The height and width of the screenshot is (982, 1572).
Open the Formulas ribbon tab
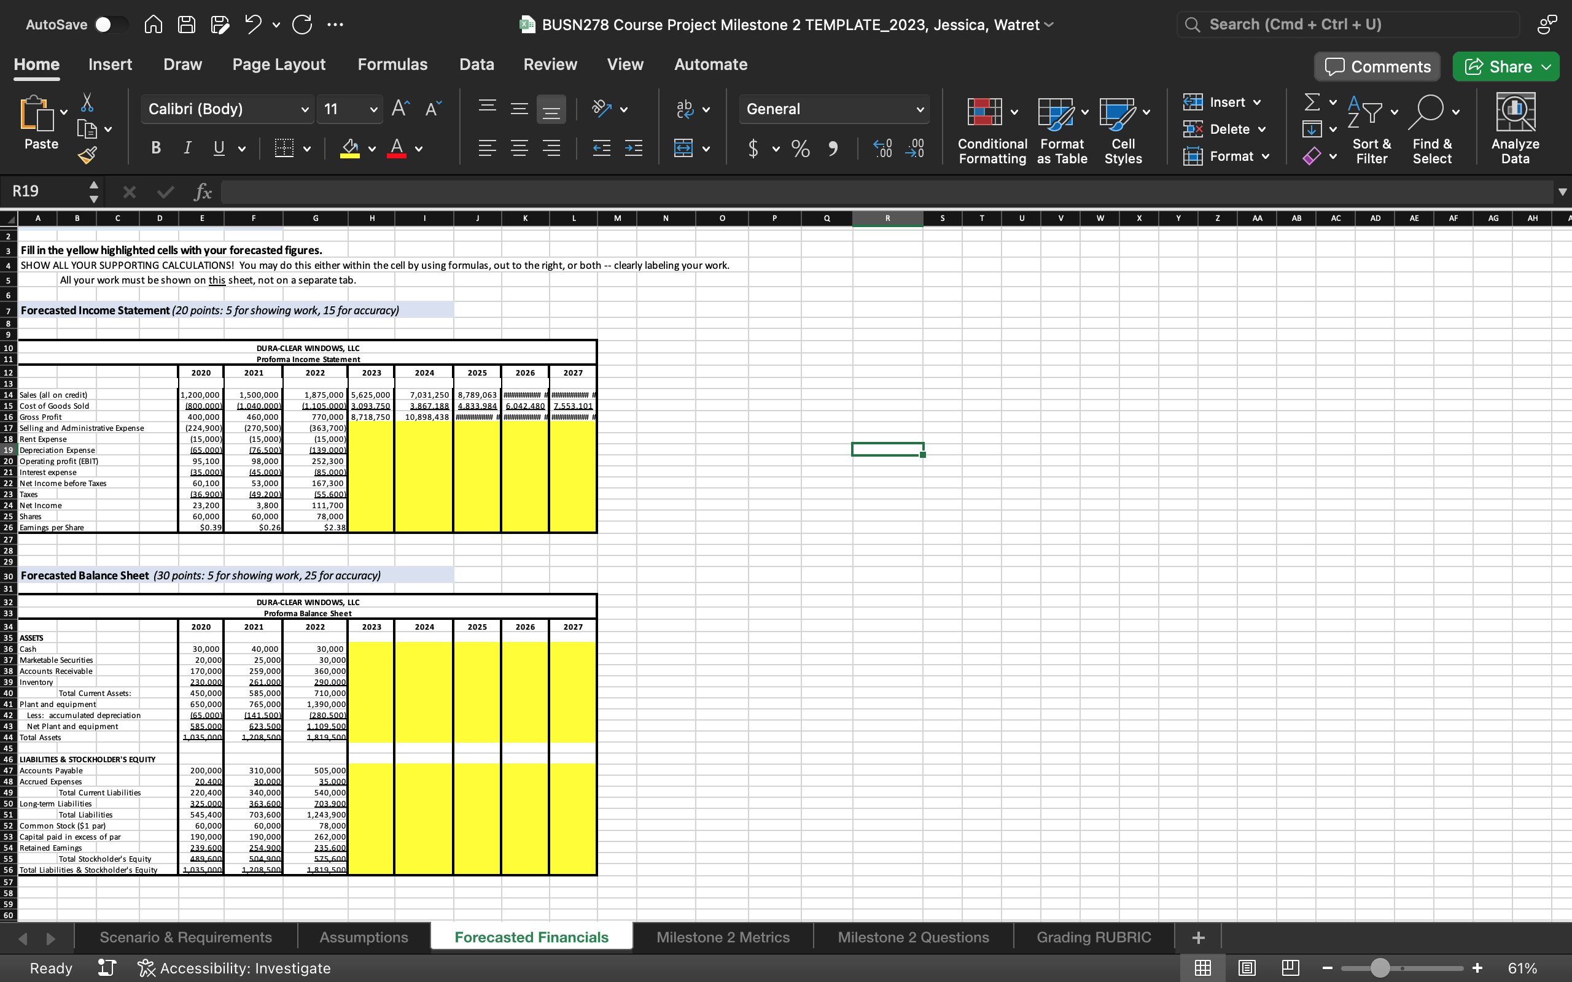click(x=392, y=64)
